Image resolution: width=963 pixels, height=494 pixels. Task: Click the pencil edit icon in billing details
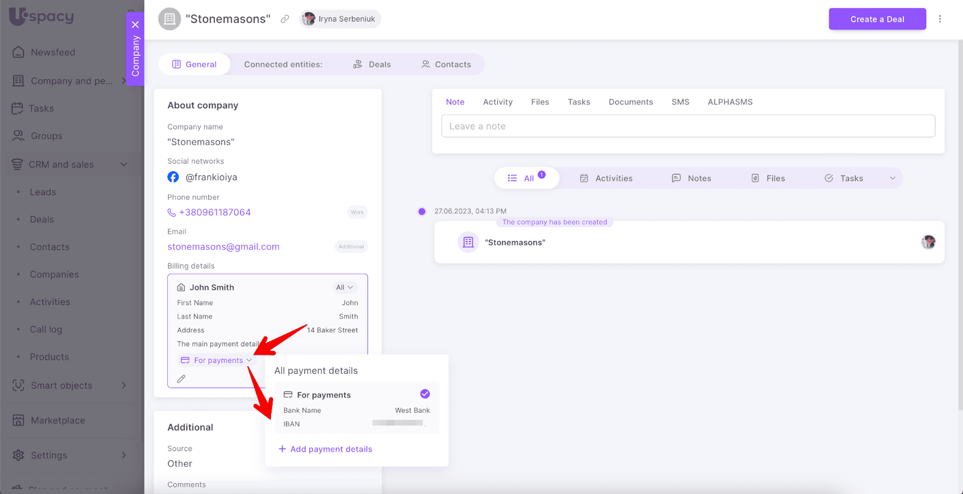(181, 379)
